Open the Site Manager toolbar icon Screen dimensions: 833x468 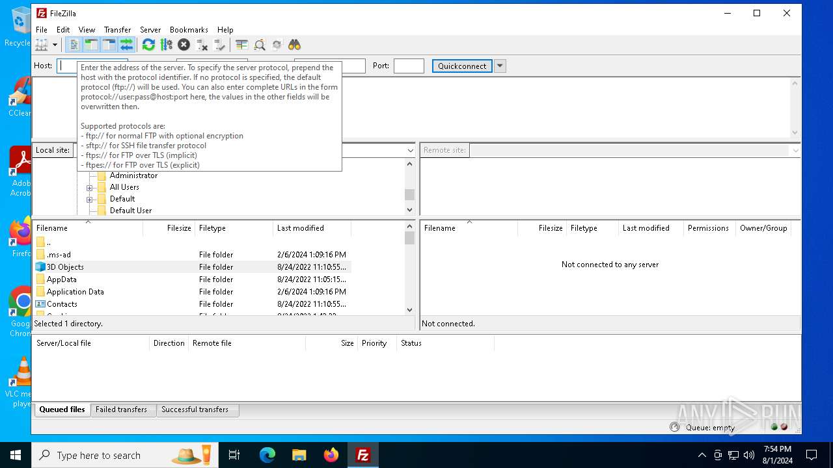coord(42,45)
